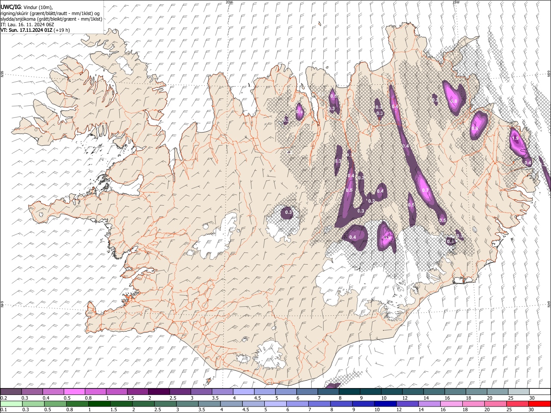Screen dimensions: 551x413
Task: Pick top legend swatch between 1 and 1.5
Action: [116, 392]
